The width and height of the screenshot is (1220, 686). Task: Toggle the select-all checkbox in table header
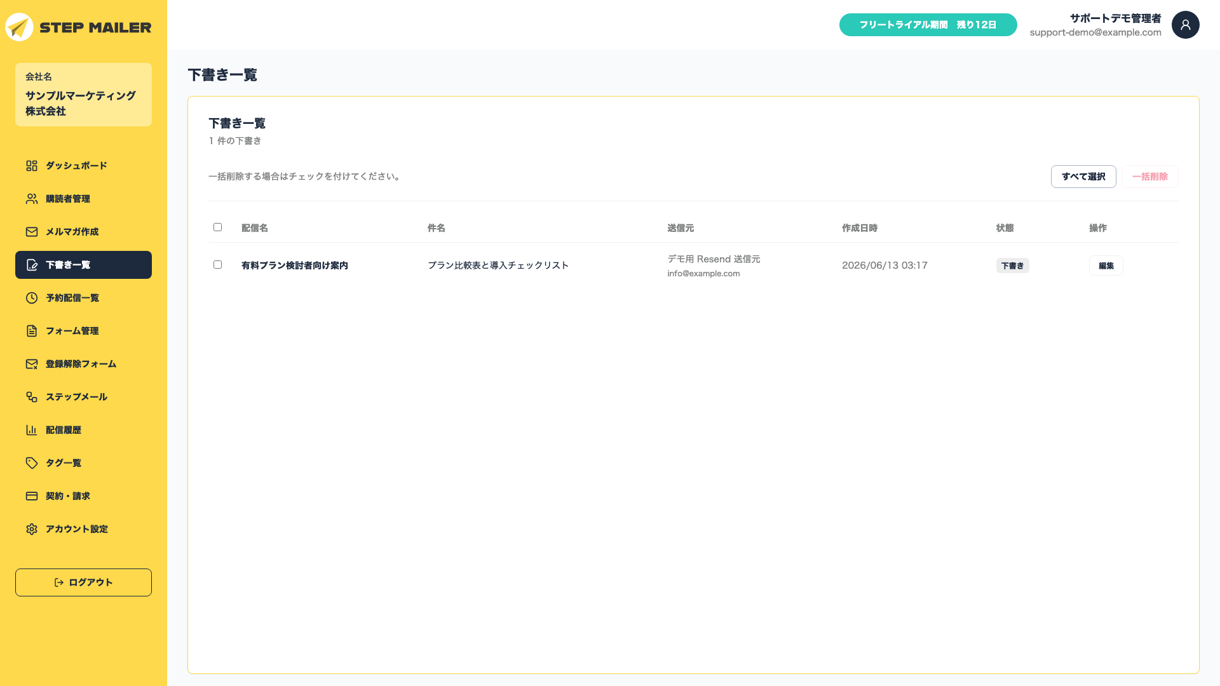[217, 227]
